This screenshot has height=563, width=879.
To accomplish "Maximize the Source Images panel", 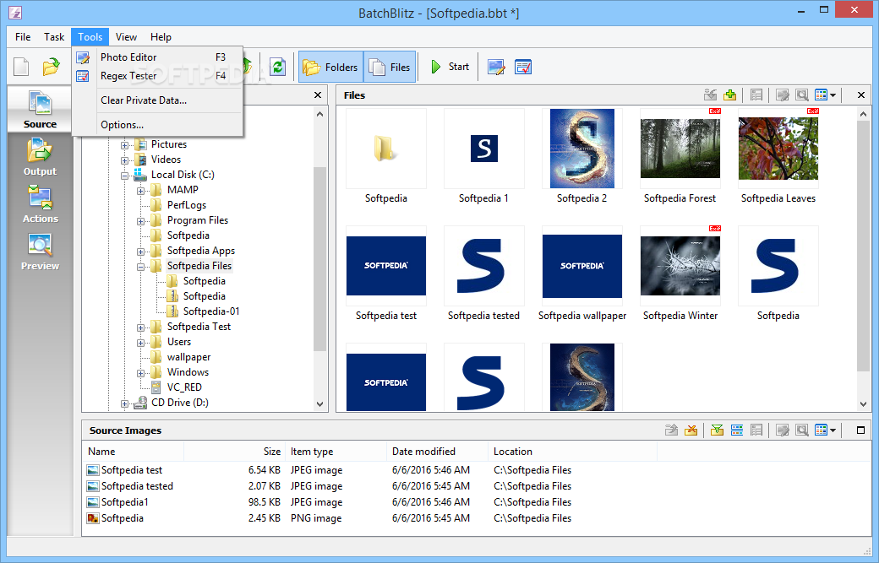I will (x=860, y=430).
